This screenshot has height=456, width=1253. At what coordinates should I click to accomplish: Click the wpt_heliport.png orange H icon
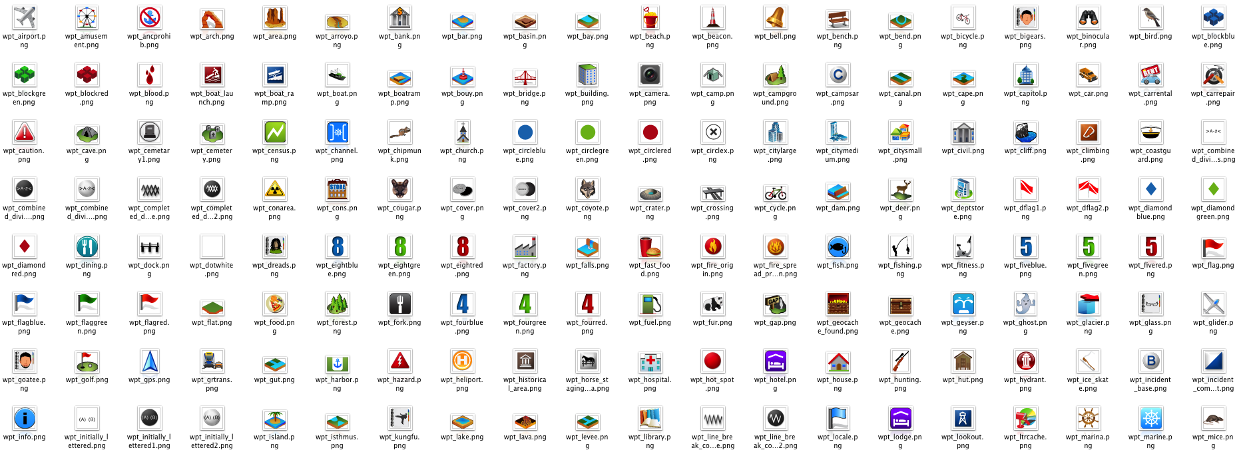(x=462, y=361)
